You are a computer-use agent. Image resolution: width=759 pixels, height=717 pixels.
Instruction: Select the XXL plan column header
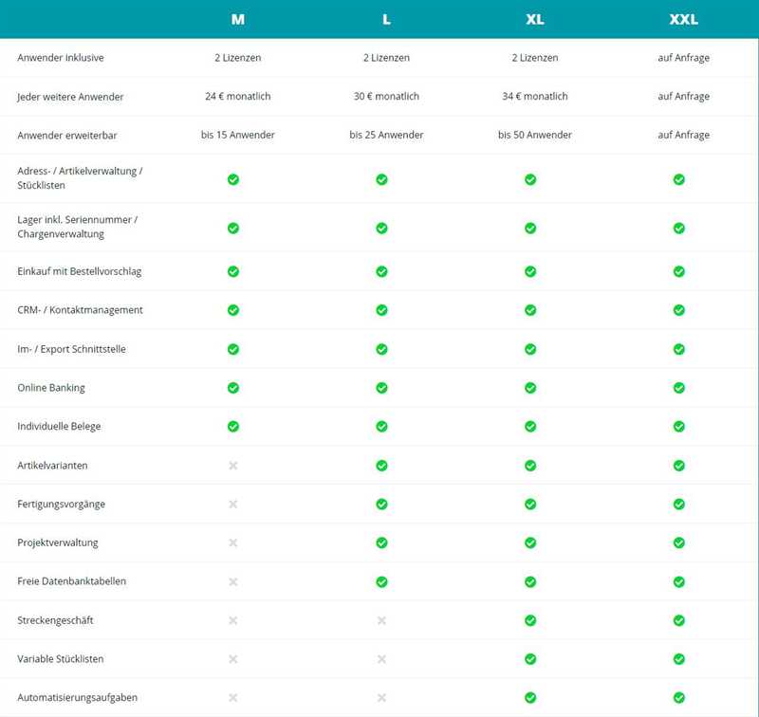pyautogui.click(x=683, y=20)
